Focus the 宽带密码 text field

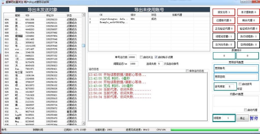pyautogui.click(x=241, y=76)
